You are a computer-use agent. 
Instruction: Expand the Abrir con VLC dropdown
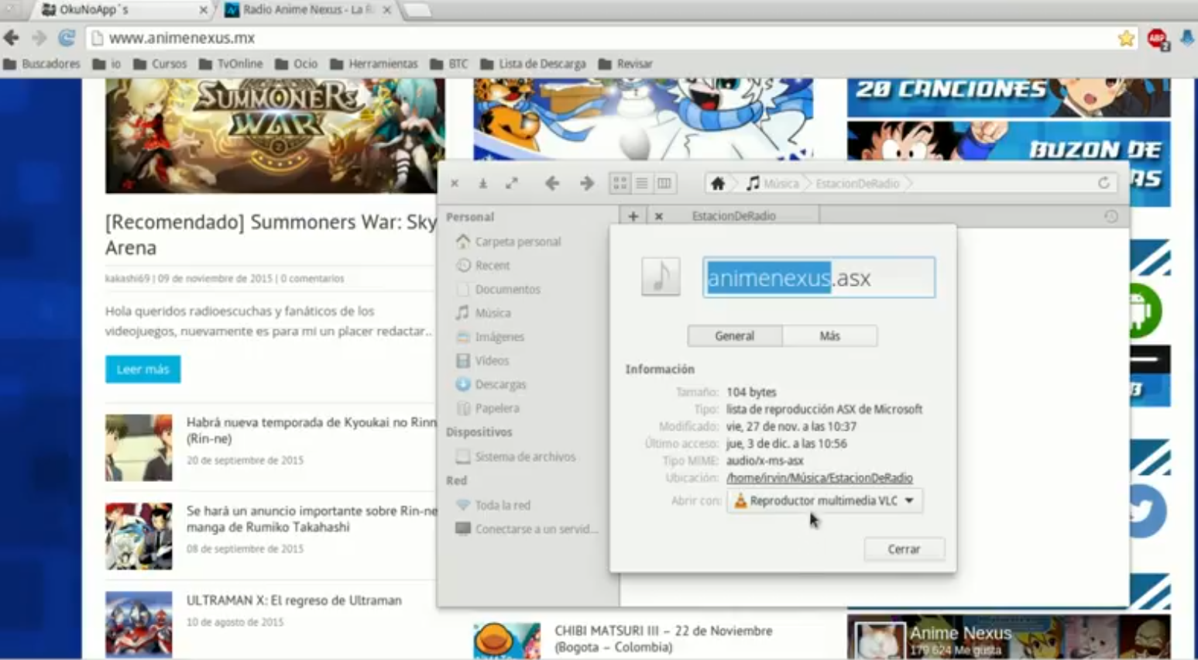825,501
